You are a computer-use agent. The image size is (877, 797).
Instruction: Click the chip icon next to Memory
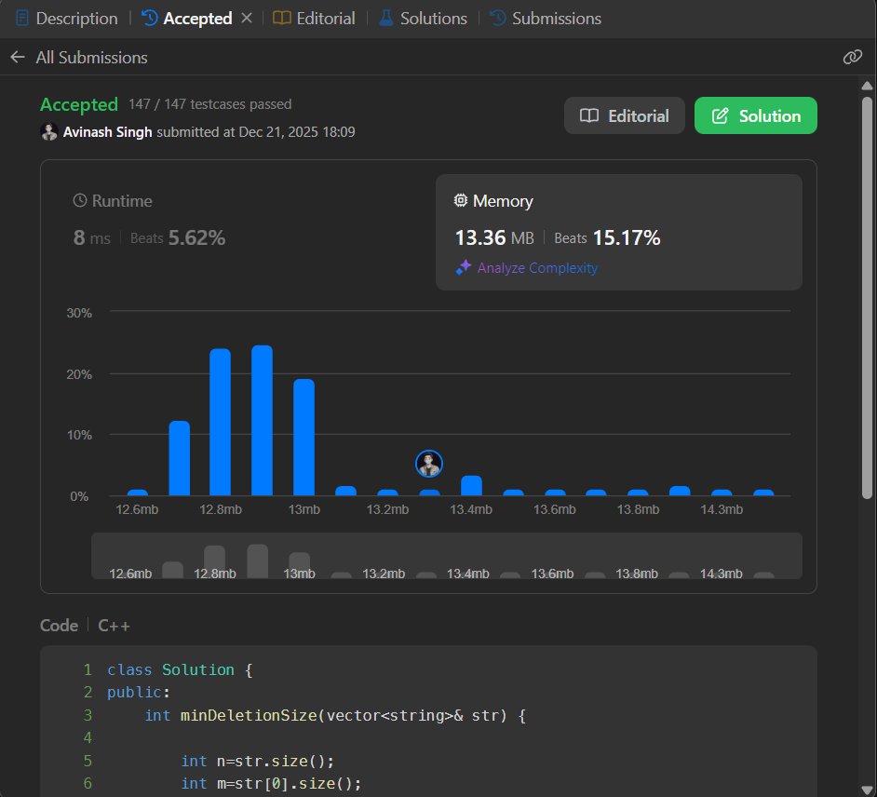461,200
